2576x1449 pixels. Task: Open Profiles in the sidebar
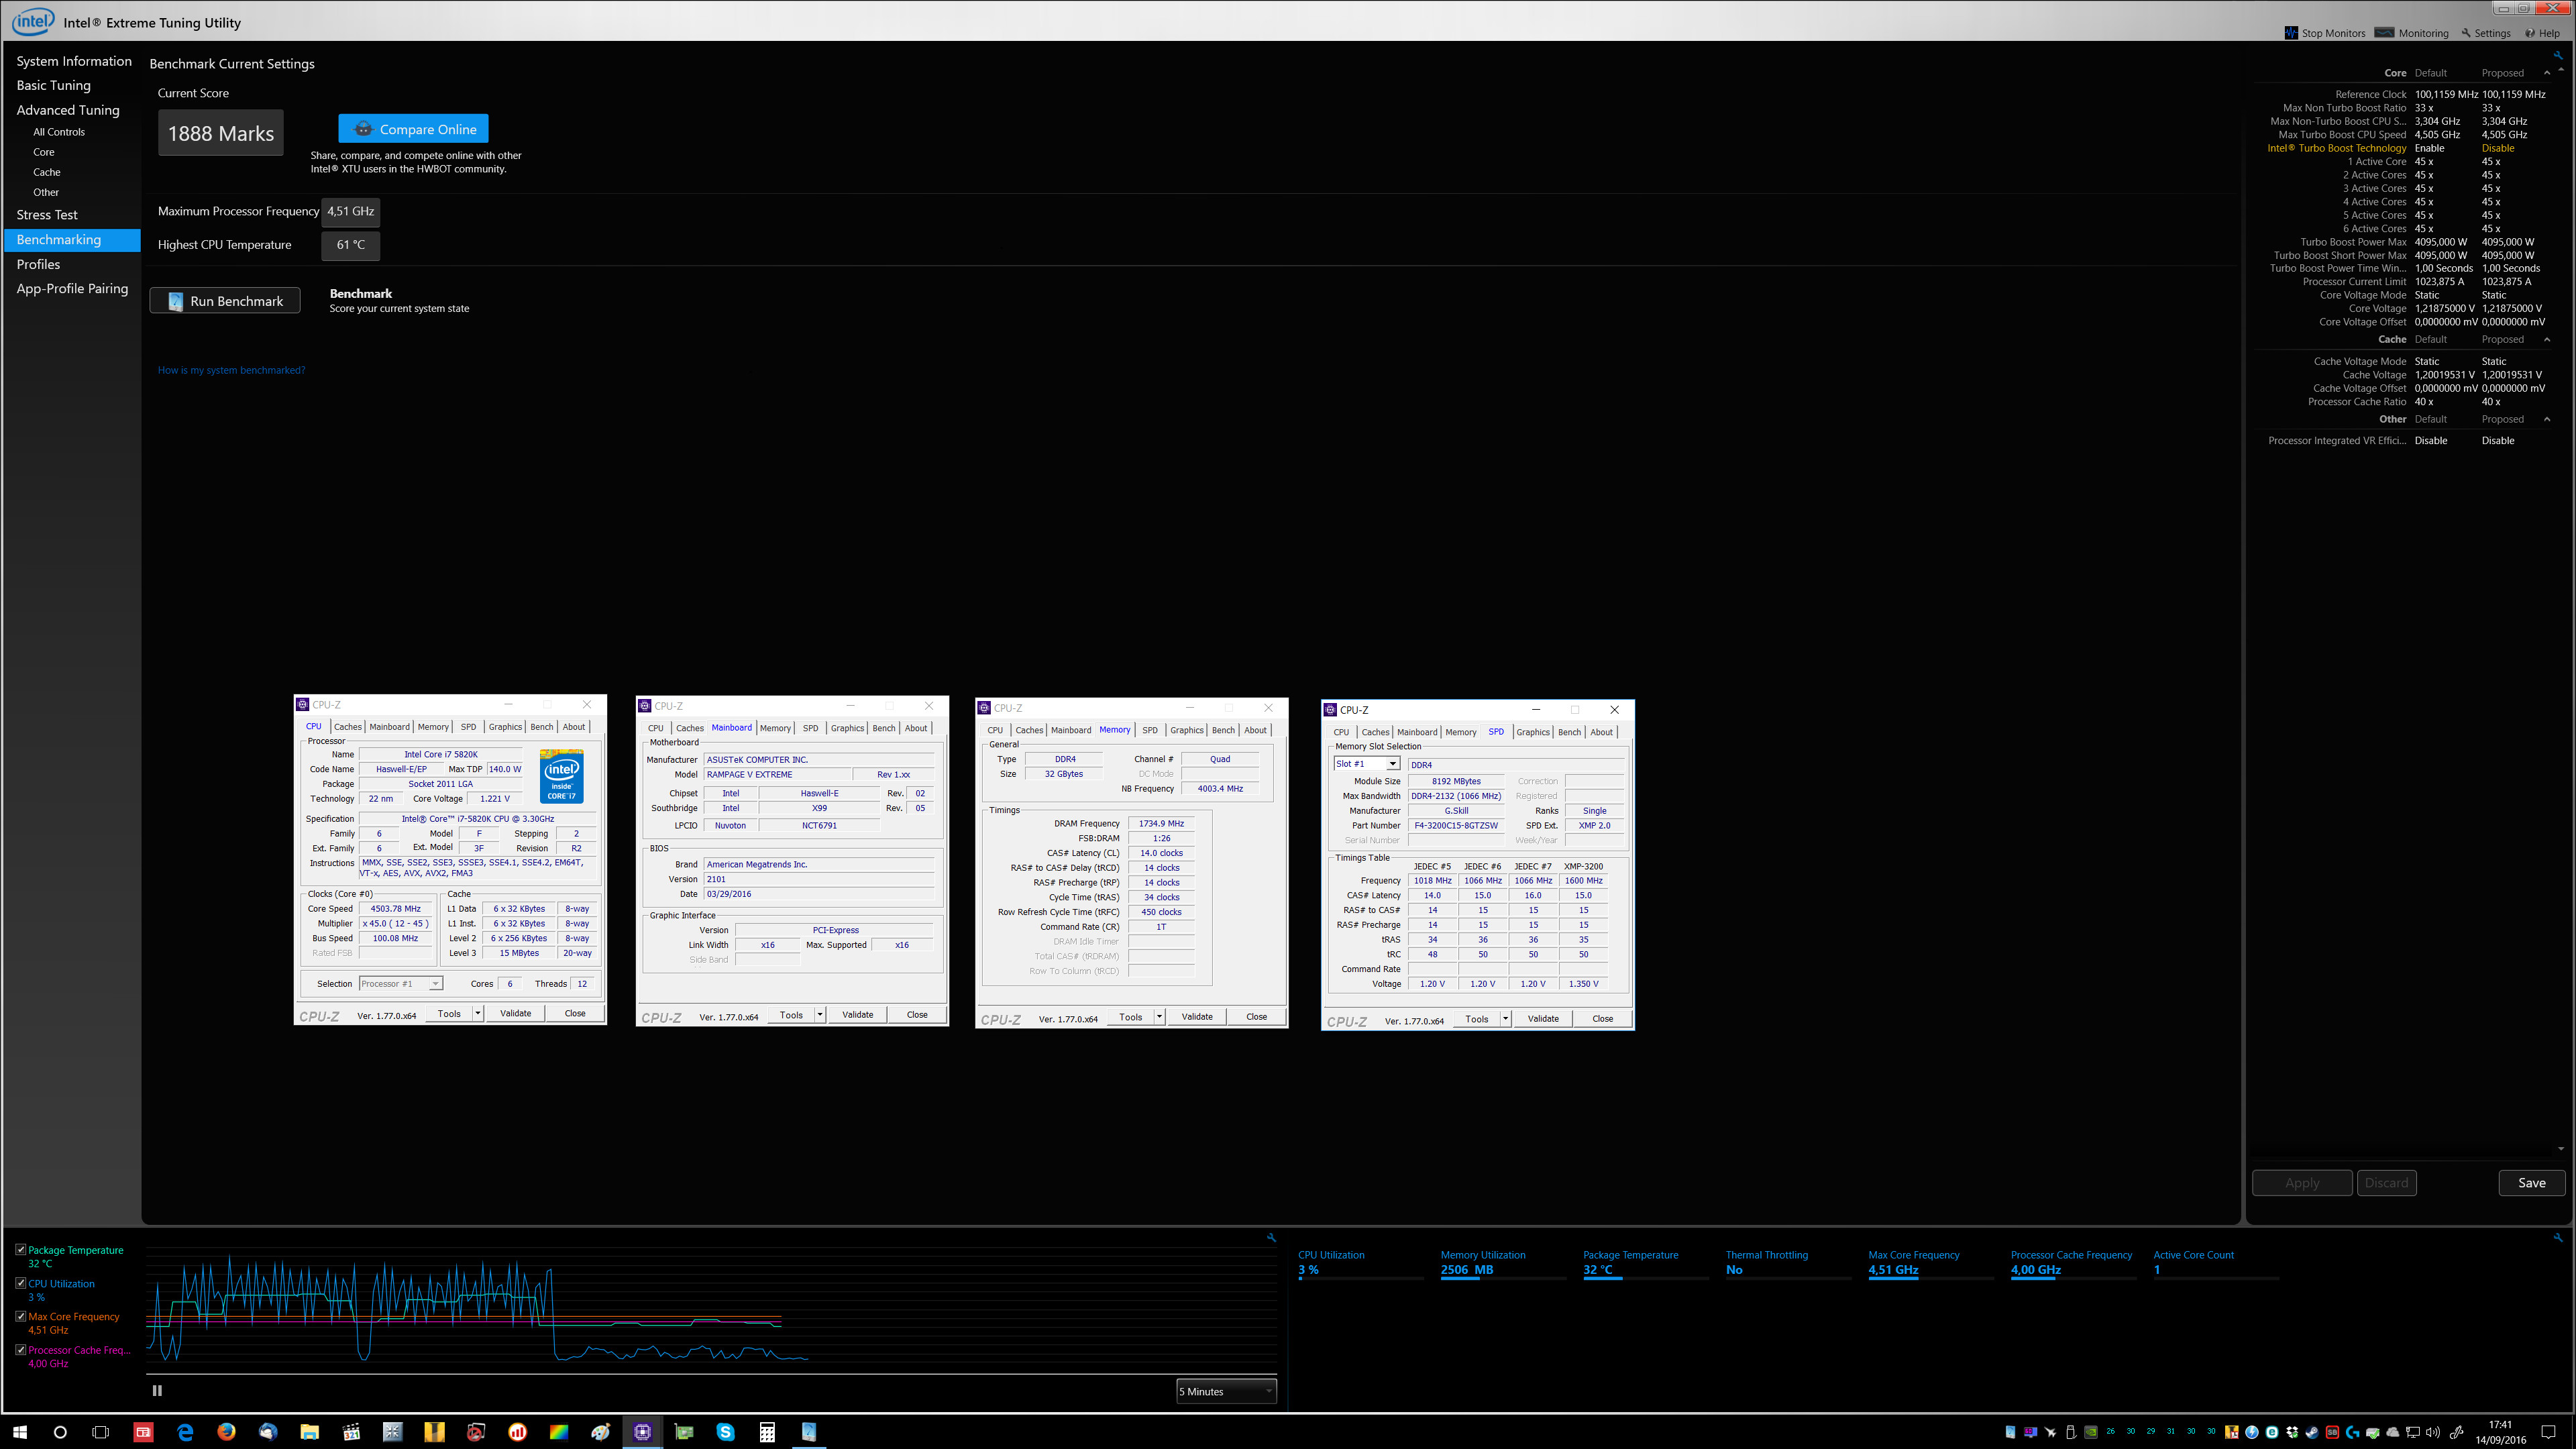point(38,264)
